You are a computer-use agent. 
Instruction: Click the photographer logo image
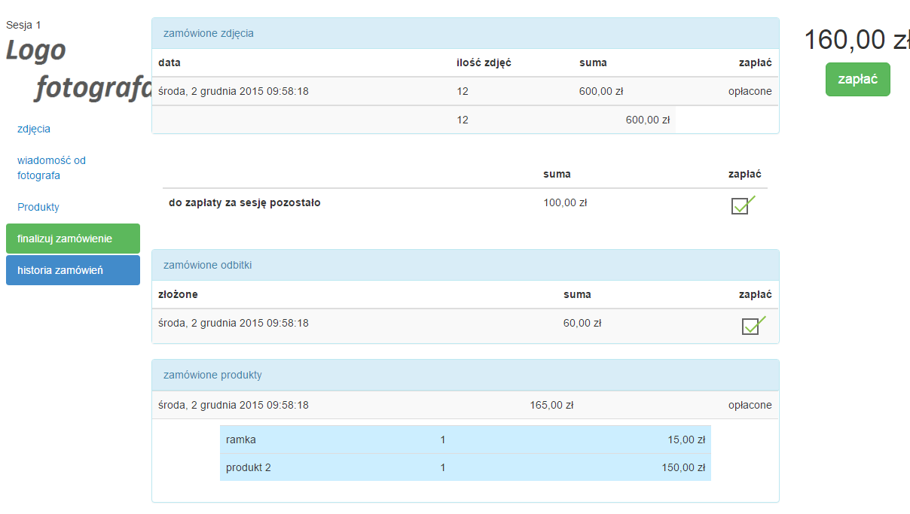click(79, 69)
